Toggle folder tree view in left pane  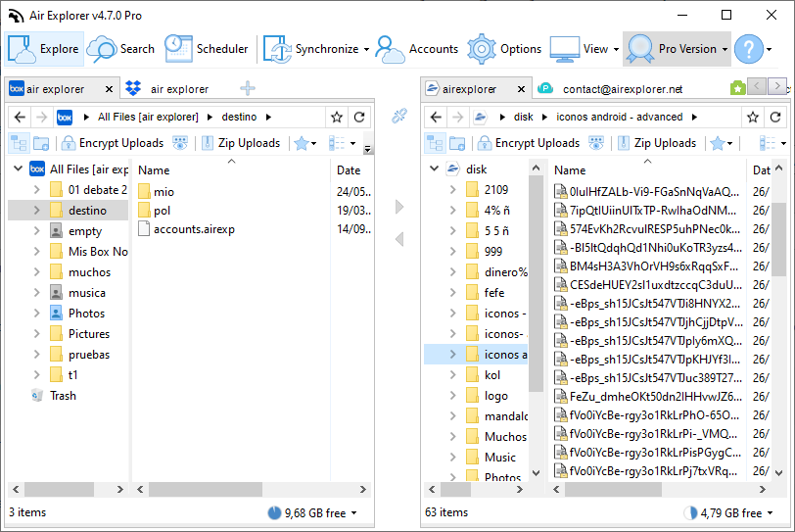(x=20, y=143)
